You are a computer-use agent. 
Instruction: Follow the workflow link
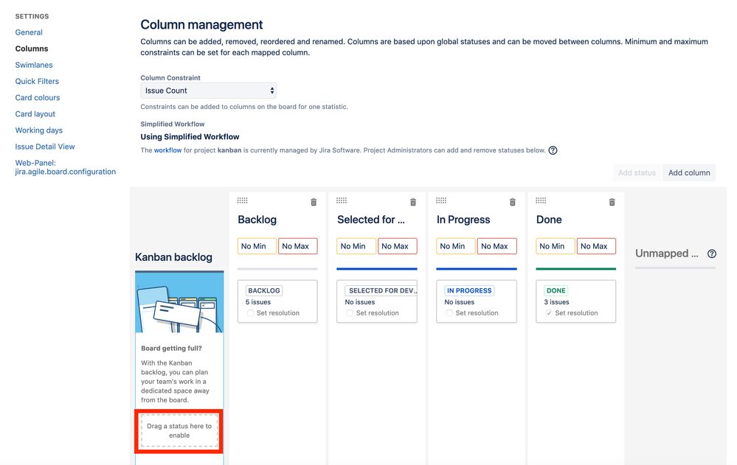coord(167,150)
